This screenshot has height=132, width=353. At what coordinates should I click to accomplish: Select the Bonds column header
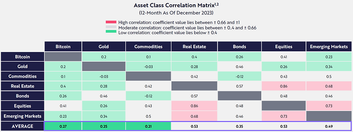[239, 47]
